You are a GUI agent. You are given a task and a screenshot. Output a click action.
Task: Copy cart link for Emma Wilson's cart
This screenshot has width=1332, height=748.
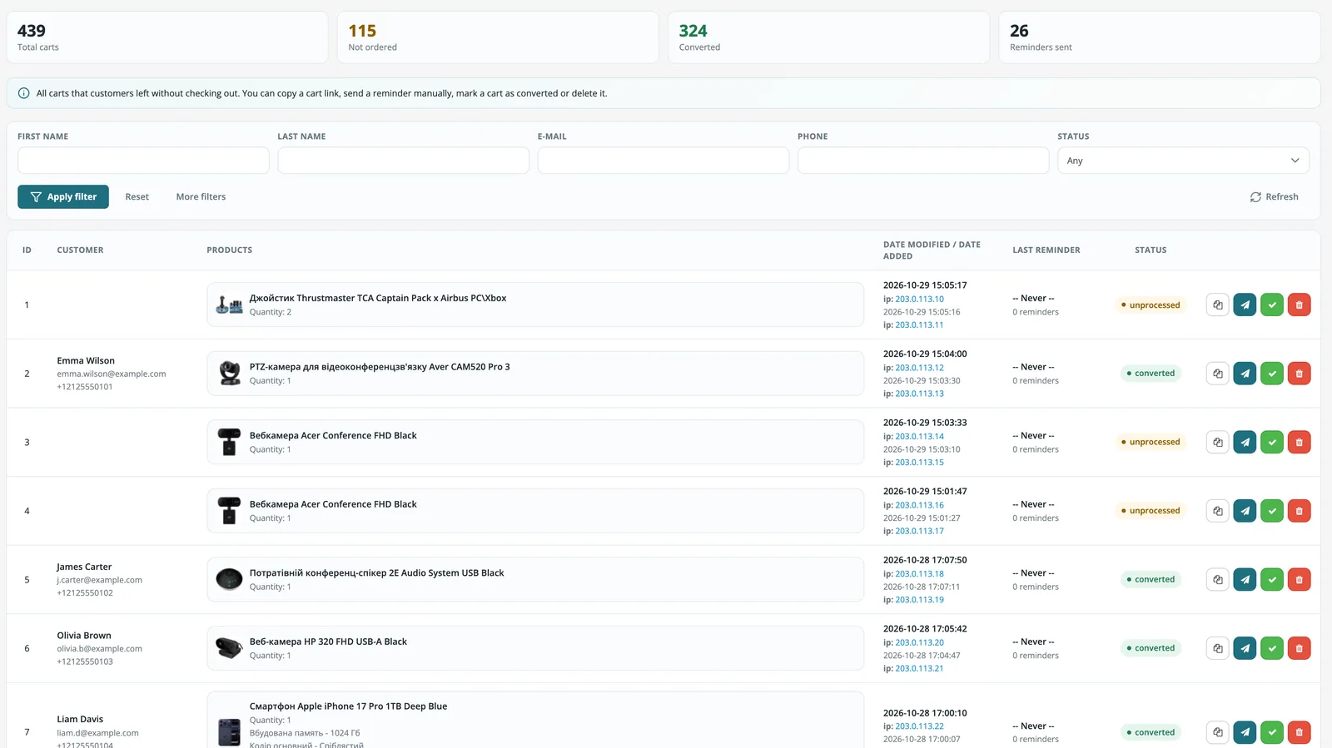point(1217,374)
